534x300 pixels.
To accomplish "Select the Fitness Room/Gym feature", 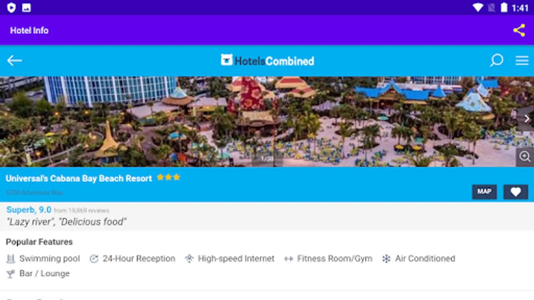I will (328, 259).
